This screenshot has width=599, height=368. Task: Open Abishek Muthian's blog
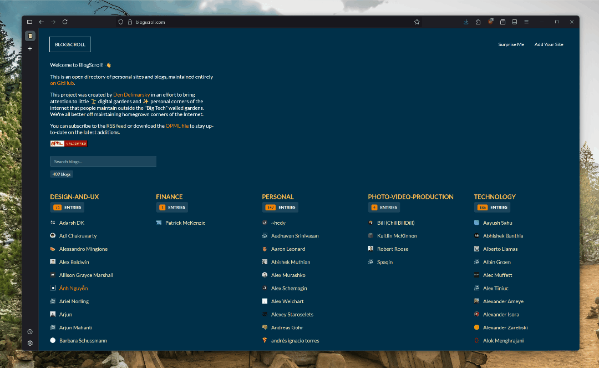pyautogui.click(x=291, y=262)
